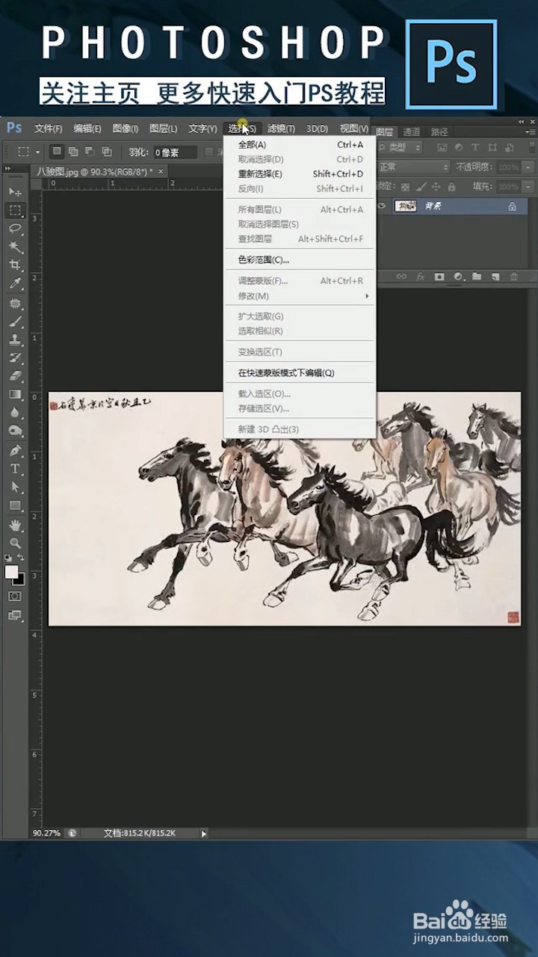Select the Zoom tool
The height and width of the screenshot is (957, 538).
15,543
